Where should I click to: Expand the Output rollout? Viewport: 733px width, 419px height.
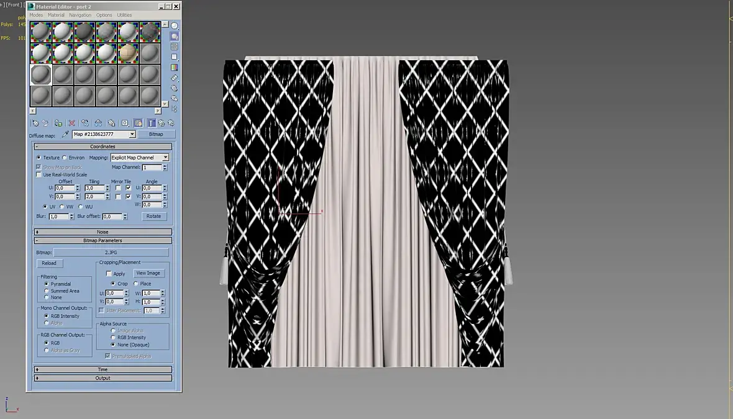click(x=102, y=379)
